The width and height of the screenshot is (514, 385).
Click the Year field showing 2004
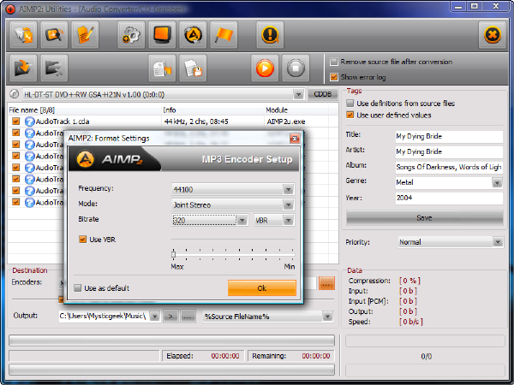point(449,198)
